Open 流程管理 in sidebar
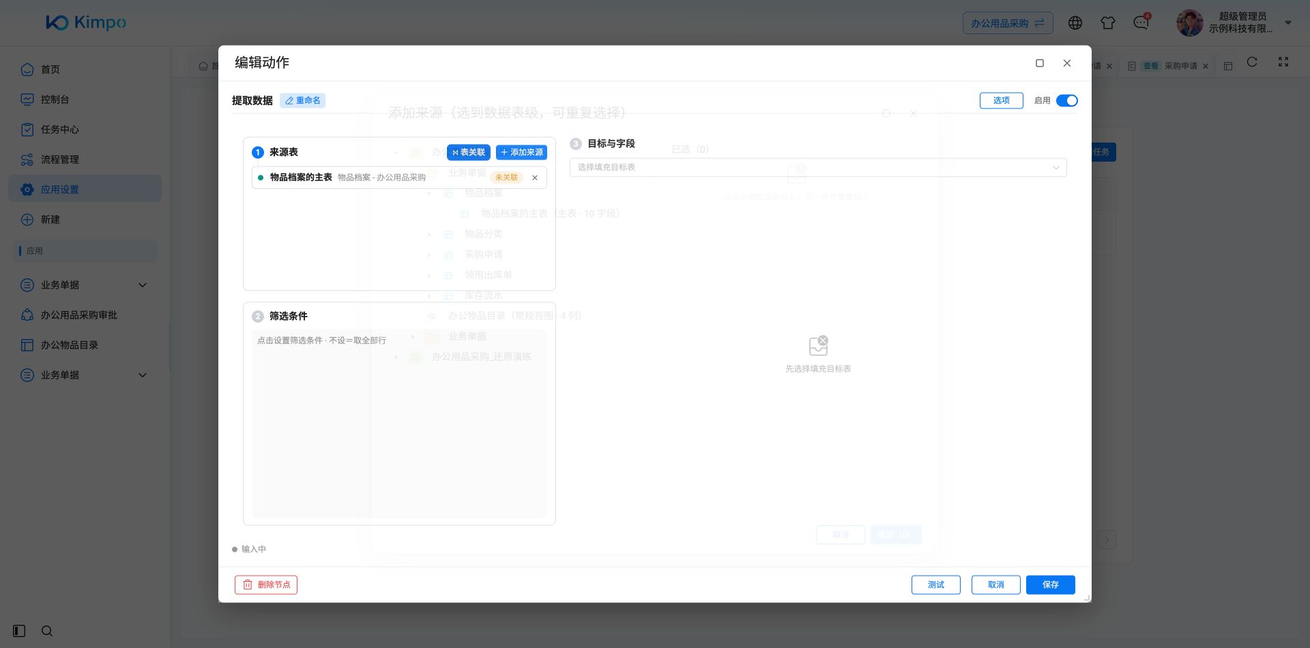Image resolution: width=1310 pixels, height=648 pixels. [x=85, y=159]
